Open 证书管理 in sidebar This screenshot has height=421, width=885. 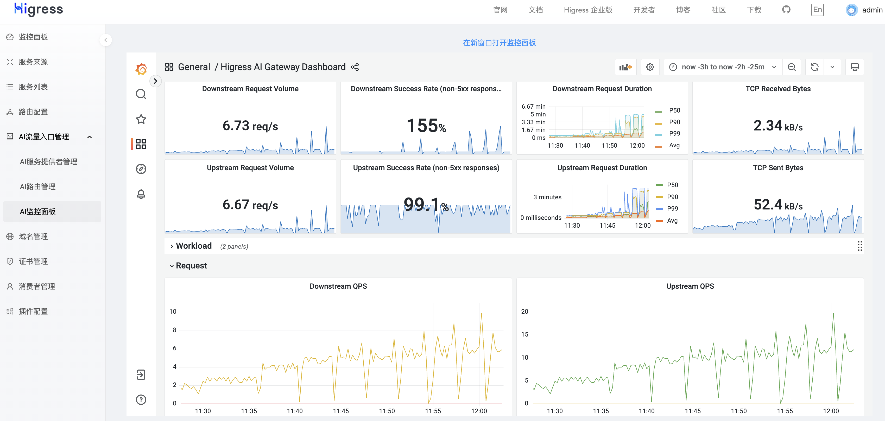(x=33, y=261)
